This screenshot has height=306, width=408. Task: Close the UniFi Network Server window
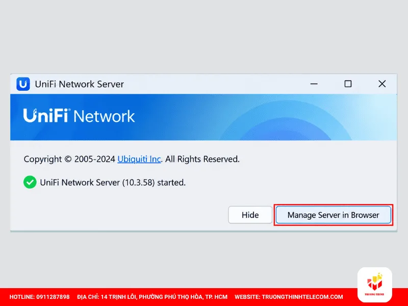tap(382, 84)
